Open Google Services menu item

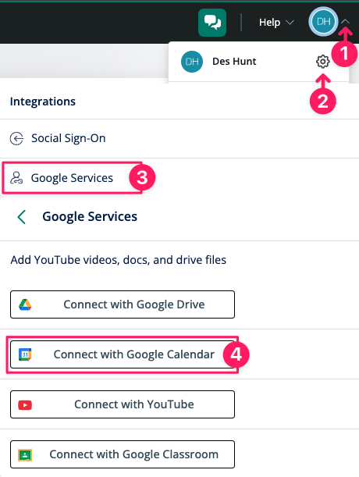72,178
